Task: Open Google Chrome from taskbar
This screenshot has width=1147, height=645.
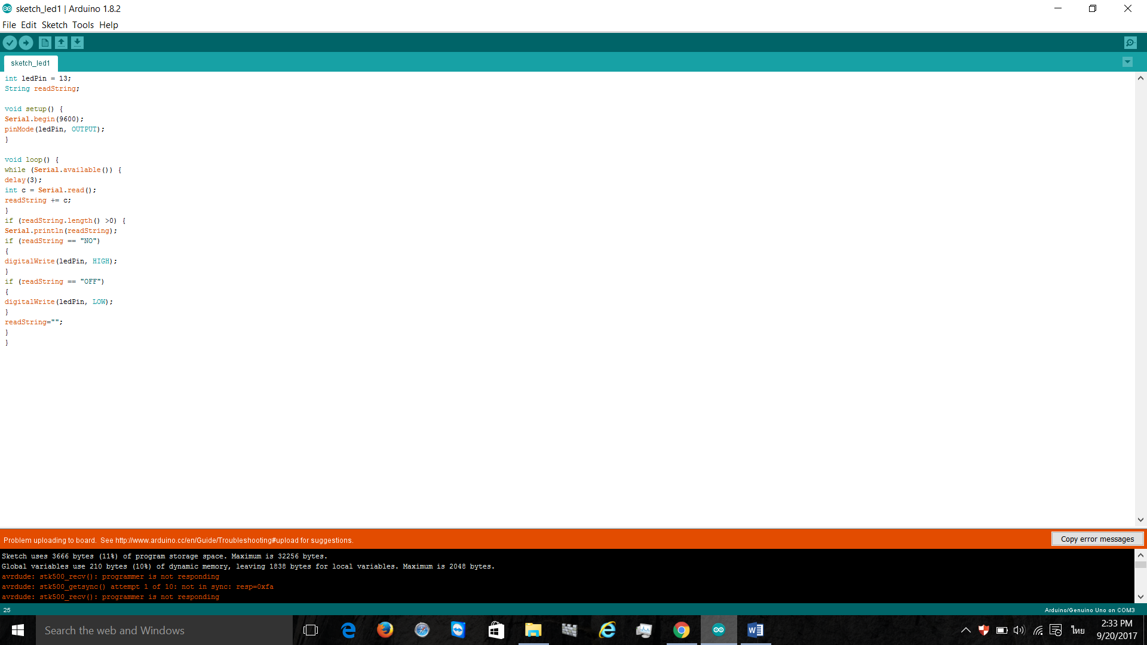Action: point(681,630)
